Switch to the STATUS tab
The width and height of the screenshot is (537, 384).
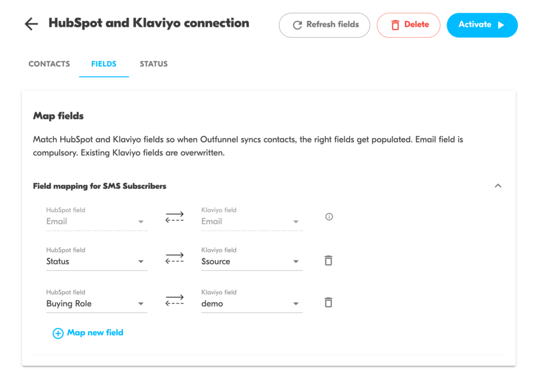coord(153,64)
